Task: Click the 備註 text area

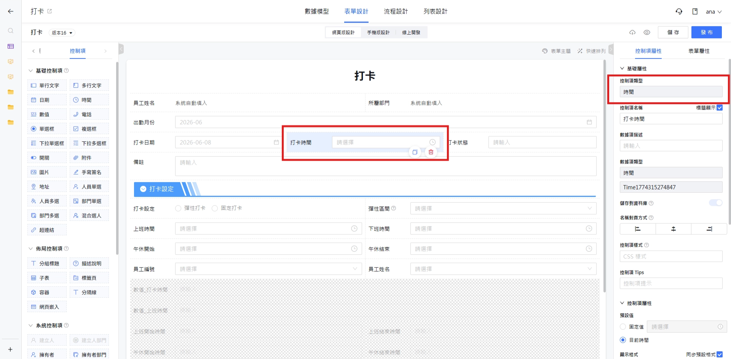Action: 386,166
